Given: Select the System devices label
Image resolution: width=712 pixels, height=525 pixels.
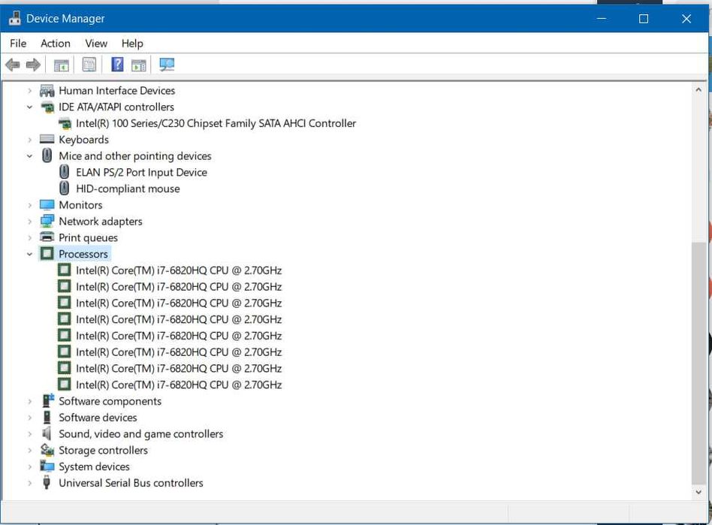Looking at the screenshot, I should tap(94, 467).
